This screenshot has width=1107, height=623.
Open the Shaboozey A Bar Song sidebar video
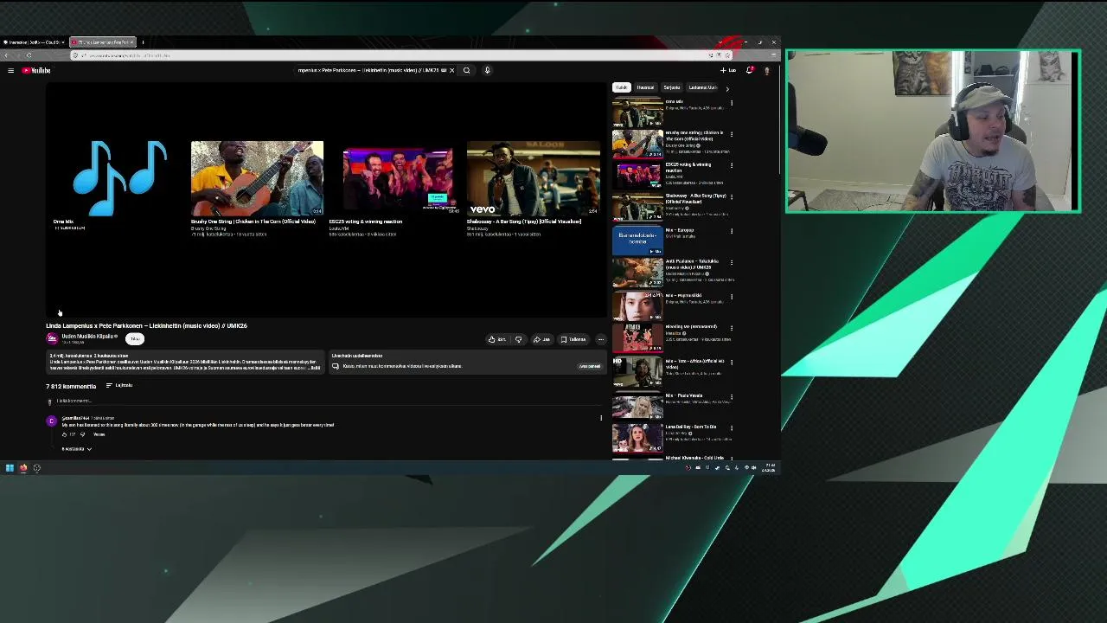pyautogui.click(x=637, y=208)
